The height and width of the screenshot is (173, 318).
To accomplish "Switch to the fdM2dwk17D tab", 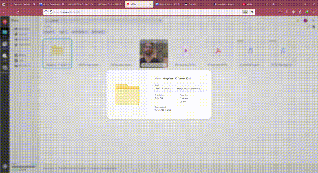I will point(110,4).
